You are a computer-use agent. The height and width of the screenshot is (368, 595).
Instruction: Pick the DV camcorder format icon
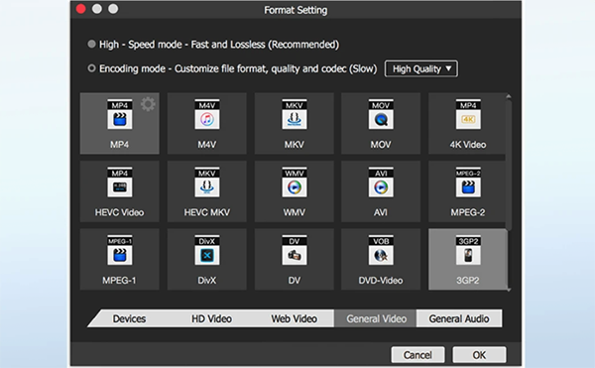[295, 250]
